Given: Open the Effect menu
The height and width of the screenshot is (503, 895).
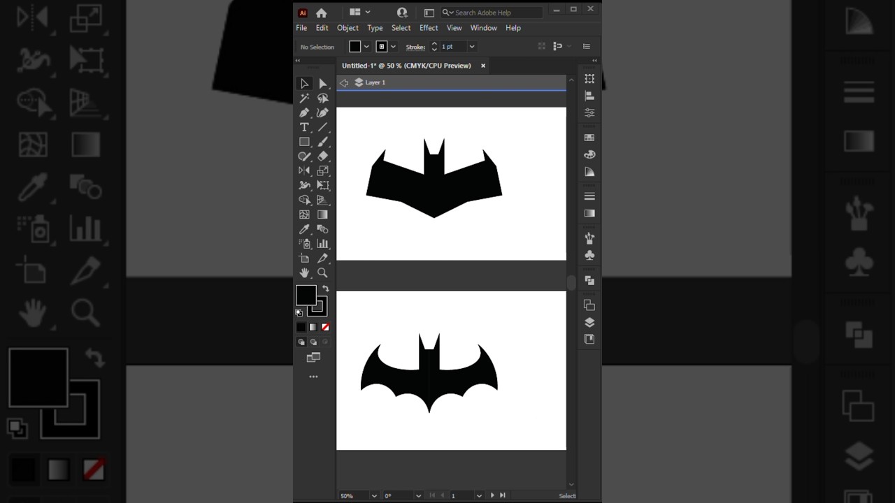Looking at the screenshot, I should 429,28.
